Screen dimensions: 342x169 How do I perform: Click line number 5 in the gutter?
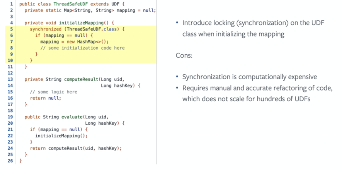(12, 29)
